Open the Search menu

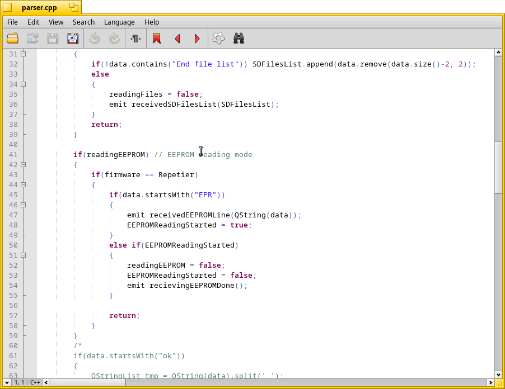84,22
